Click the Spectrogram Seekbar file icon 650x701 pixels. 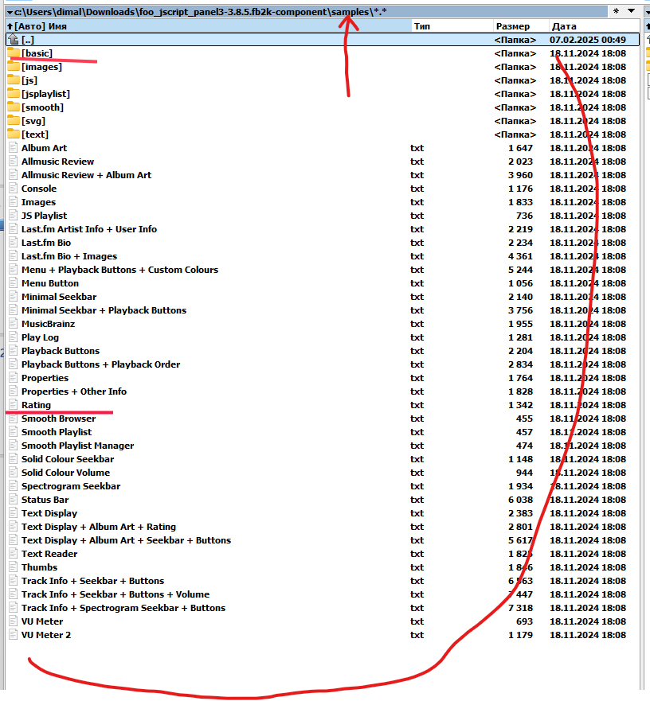tap(13, 486)
